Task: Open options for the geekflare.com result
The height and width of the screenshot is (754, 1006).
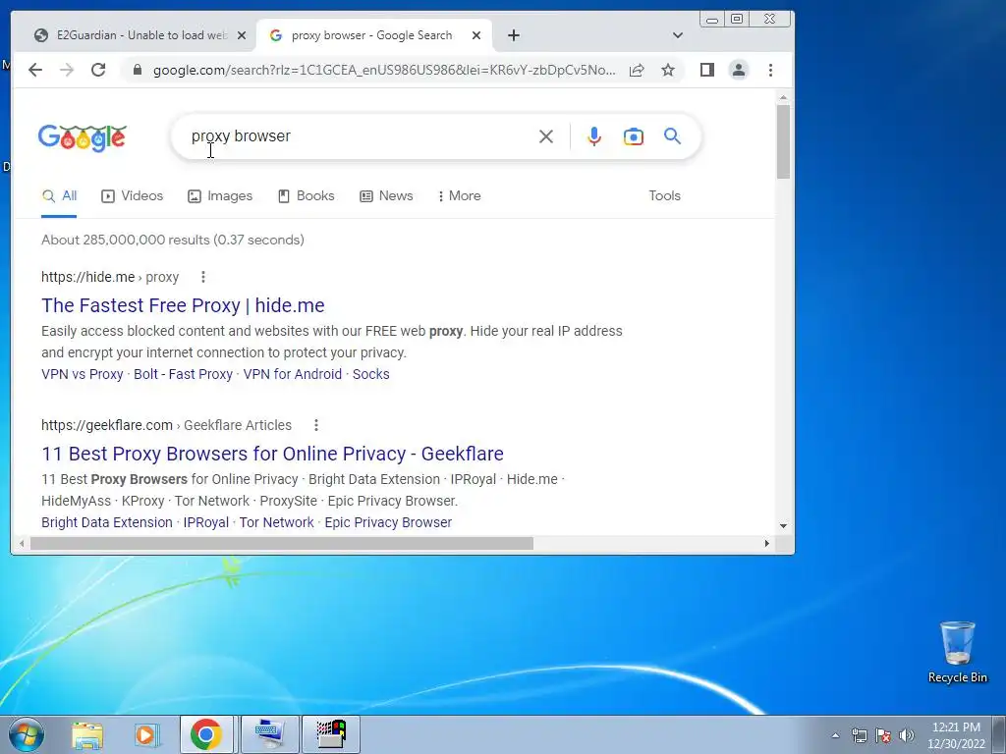Action: [x=315, y=425]
